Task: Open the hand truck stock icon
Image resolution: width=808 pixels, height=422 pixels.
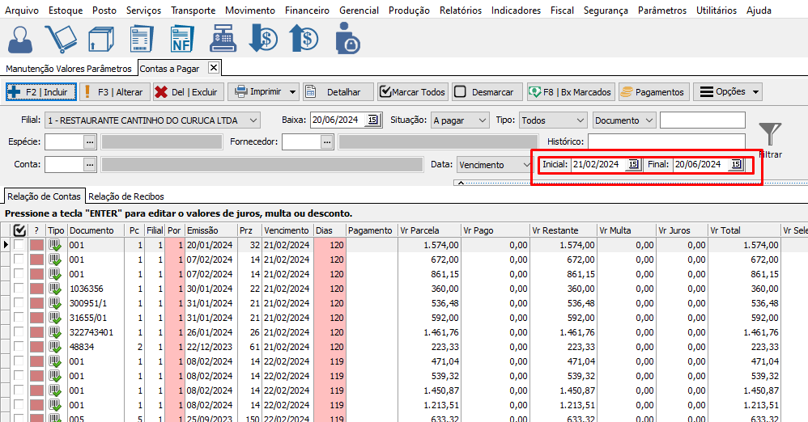Action: tap(60, 39)
